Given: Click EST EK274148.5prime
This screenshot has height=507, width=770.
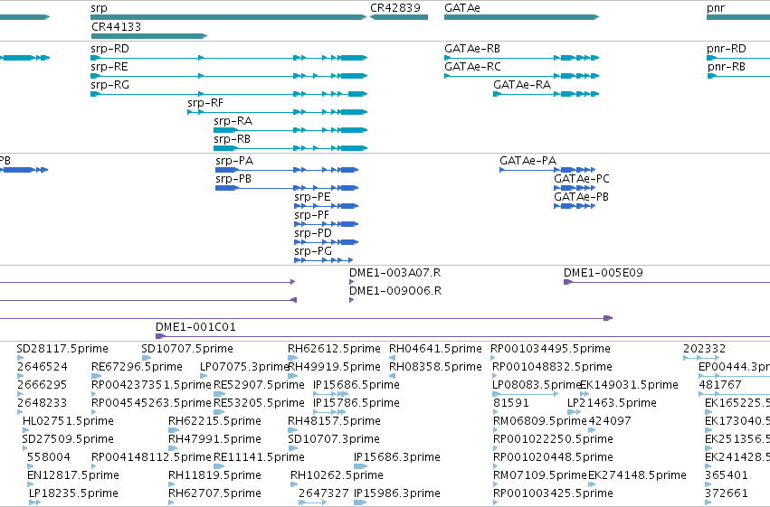Looking at the screenshot, I should click(591, 484).
